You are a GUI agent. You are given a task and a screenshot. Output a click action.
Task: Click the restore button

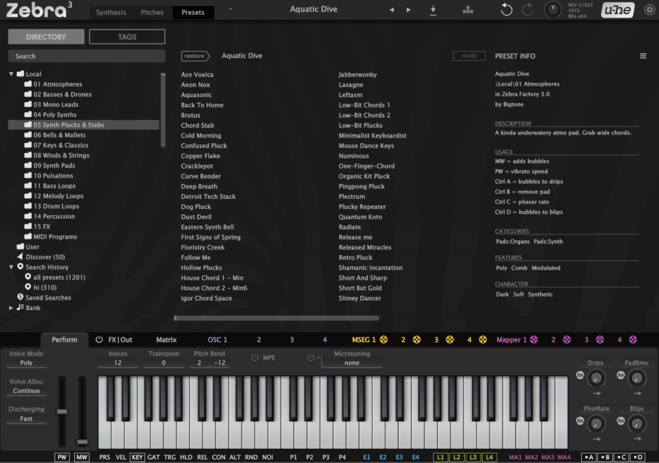194,56
